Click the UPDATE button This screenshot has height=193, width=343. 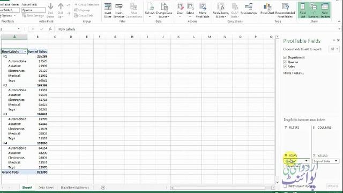[333, 186]
